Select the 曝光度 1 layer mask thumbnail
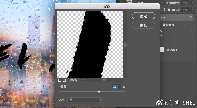 coord(161,50)
